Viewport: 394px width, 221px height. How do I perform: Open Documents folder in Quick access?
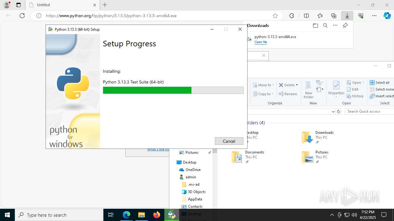(x=248, y=157)
